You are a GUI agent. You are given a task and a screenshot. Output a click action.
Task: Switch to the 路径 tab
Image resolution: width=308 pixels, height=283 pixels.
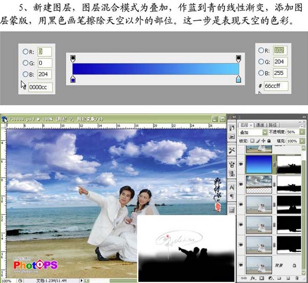coord(273,125)
